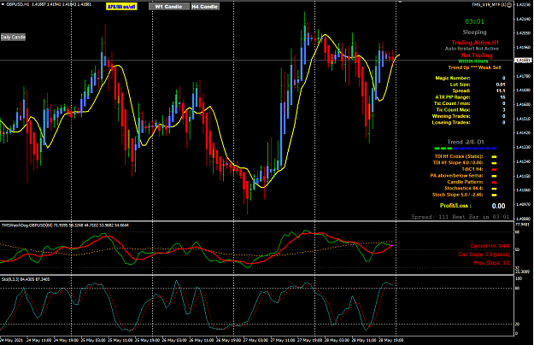This screenshot has height=345, width=534.
Task: Open the GBPUSD,H1 chart dropdown arrow
Action: [x=3, y=4]
